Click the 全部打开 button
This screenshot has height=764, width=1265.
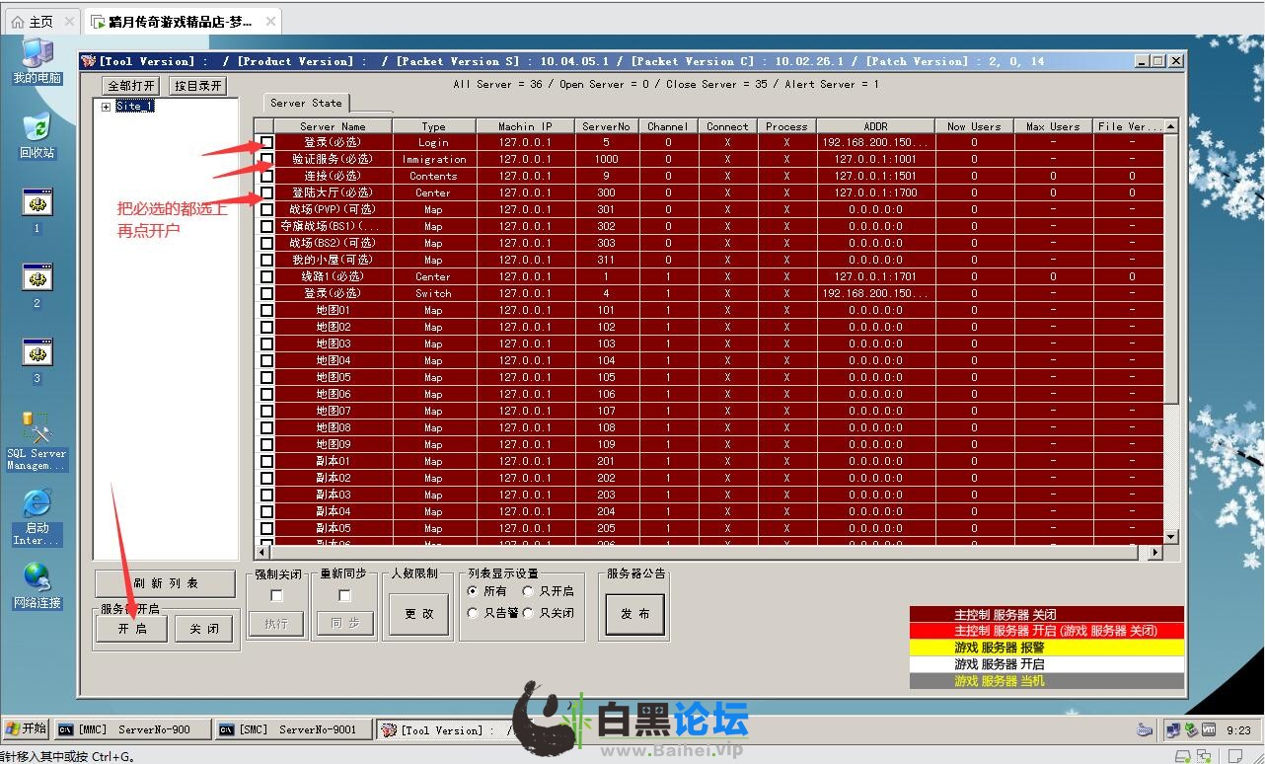click(131, 86)
